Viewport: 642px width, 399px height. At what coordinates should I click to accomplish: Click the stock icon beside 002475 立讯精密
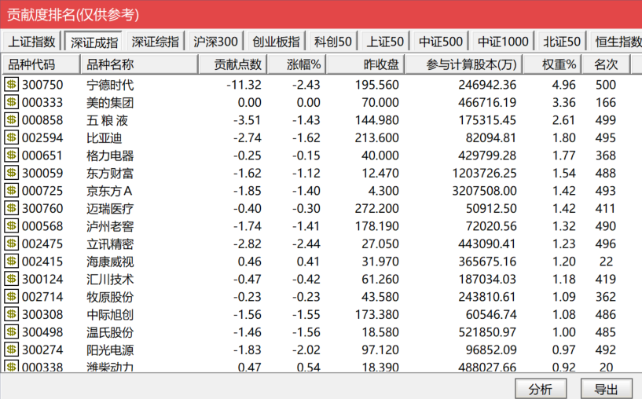(11, 244)
